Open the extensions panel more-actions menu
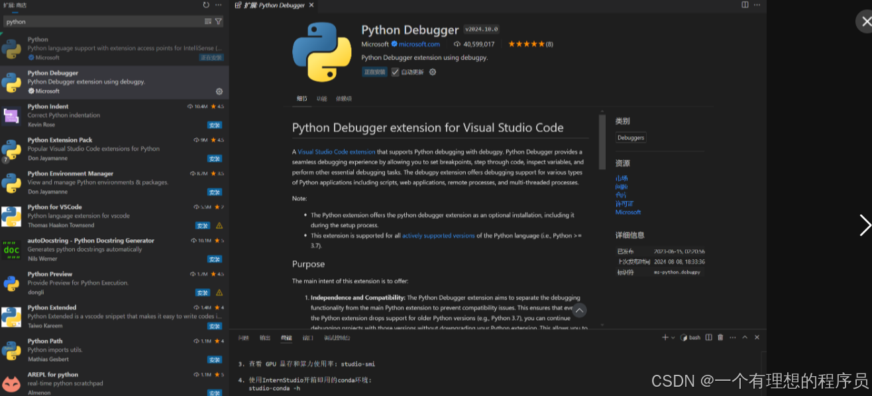This screenshot has width=872, height=396. pos(219,5)
